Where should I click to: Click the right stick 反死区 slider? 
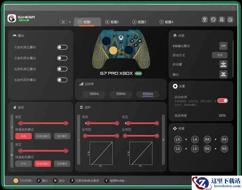click(x=141, y=136)
